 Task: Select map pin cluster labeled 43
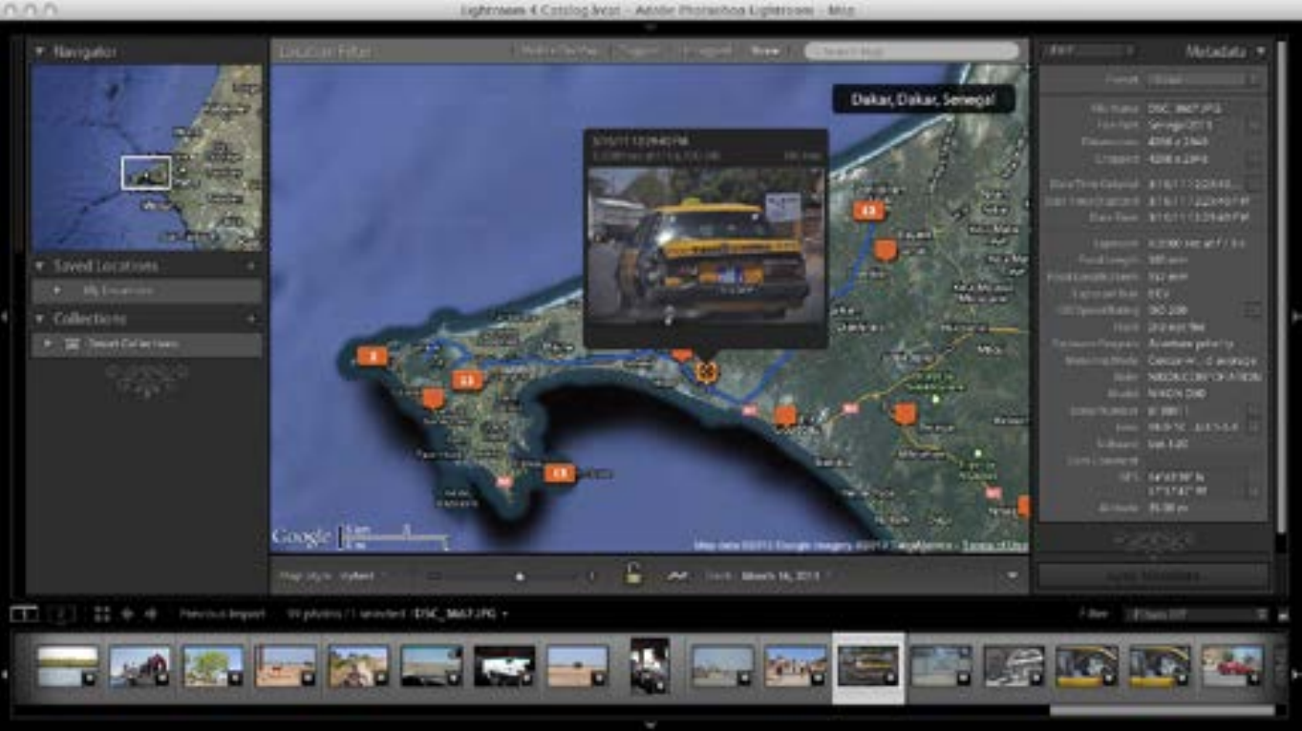(x=867, y=210)
